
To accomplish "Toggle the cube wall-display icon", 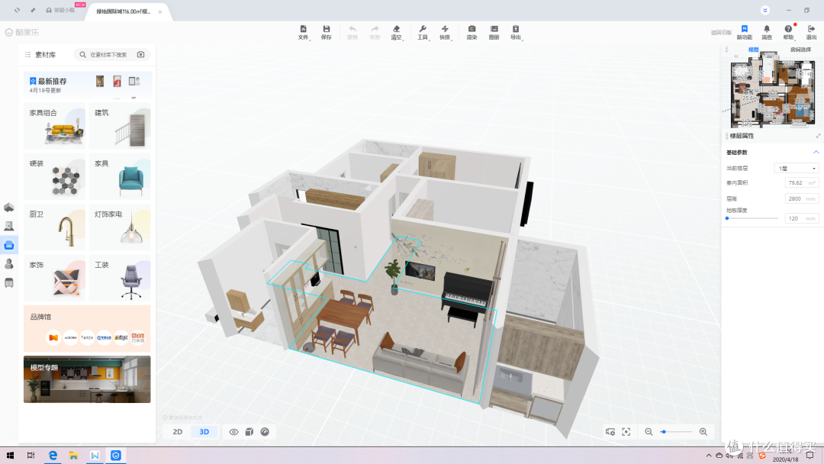I will (249, 432).
